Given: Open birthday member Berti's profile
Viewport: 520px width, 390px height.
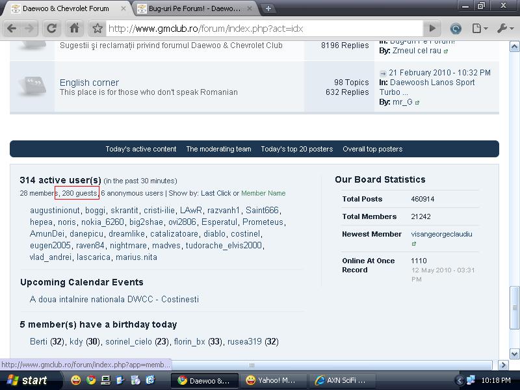Looking at the screenshot, I should coord(38,341).
